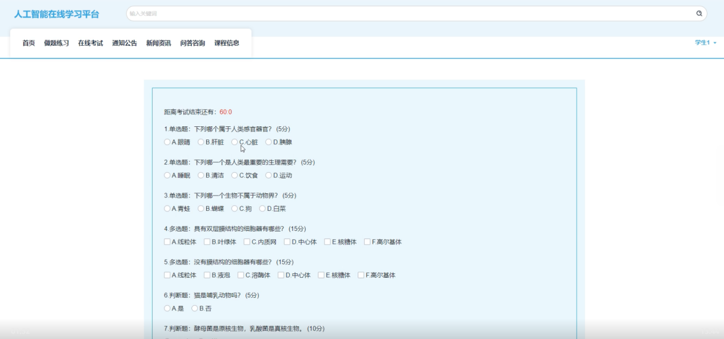The width and height of the screenshot is (724, 339).
Task: Open 课程信息 menu item
Action: [227, 43]
